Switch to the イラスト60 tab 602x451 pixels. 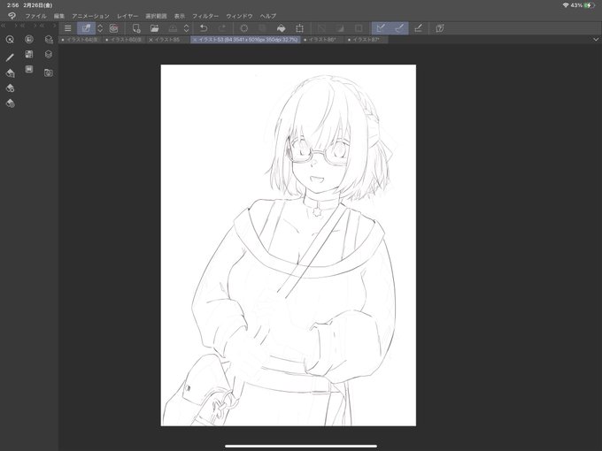(124, 40)
